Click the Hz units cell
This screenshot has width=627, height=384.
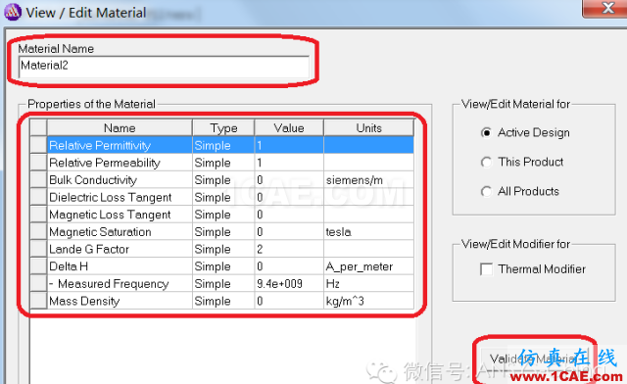[x=368, y=283]
